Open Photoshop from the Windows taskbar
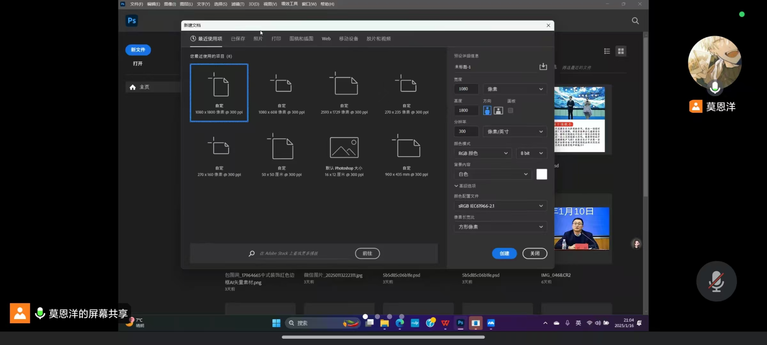Viewport: 767px width, 345px height. (460, 323)
